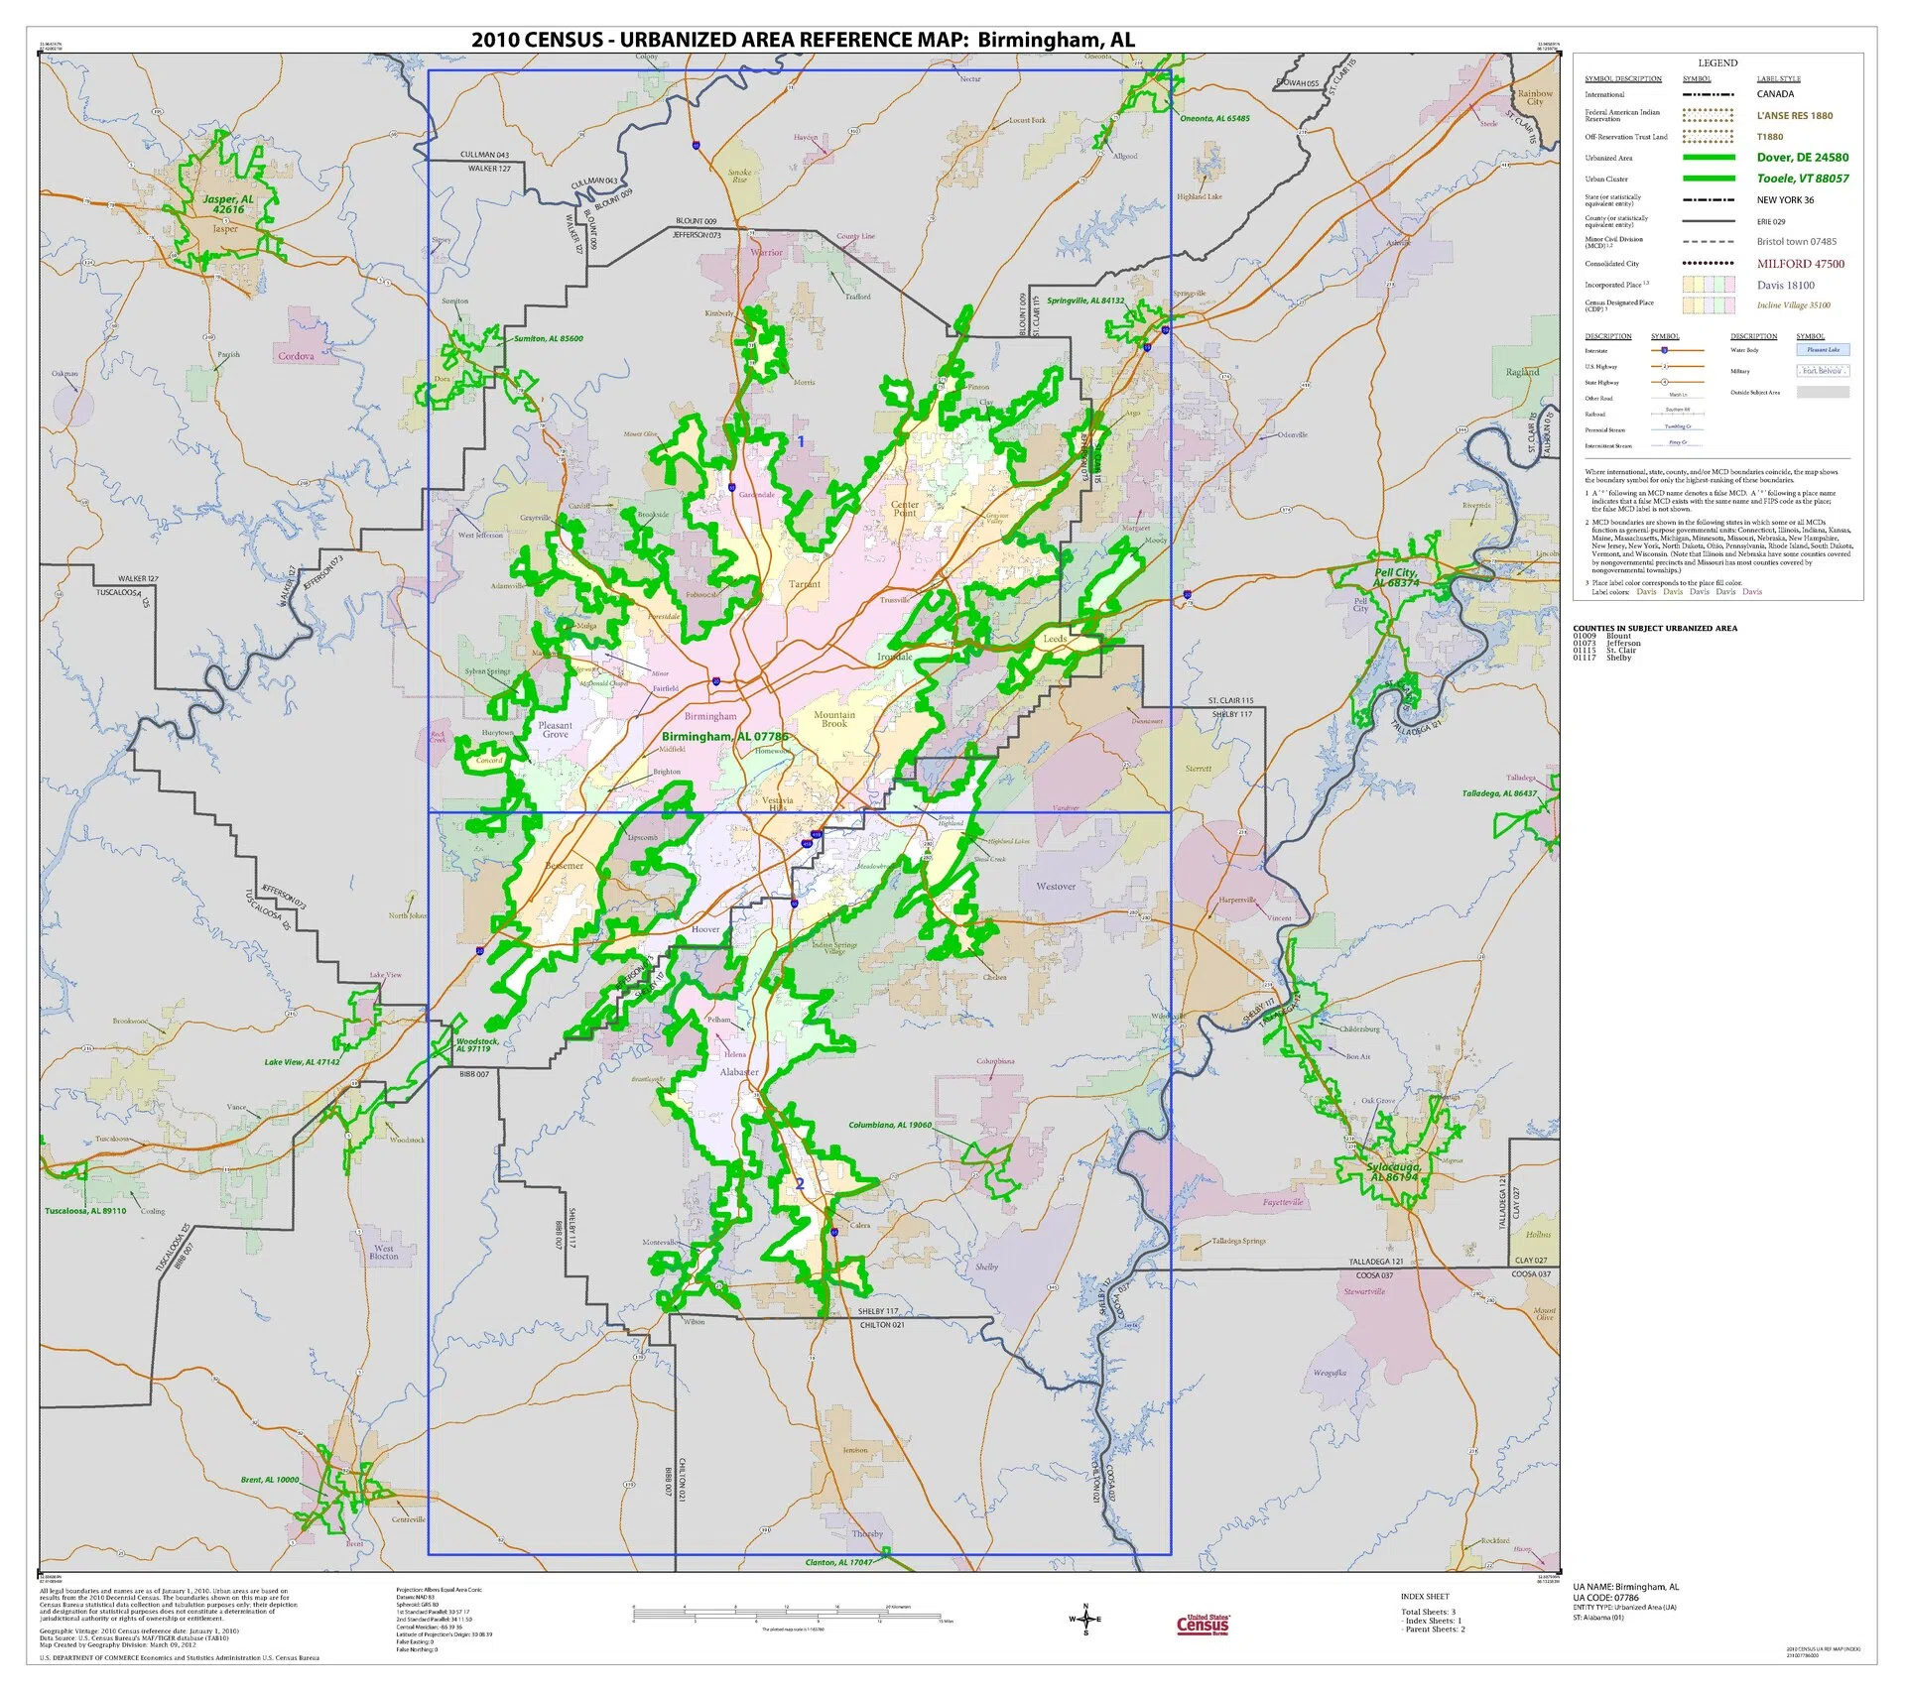Click the north arrow compass symbol
The image size is (1905, 1691).
pyautogui.click(x=1084, y=1620)
